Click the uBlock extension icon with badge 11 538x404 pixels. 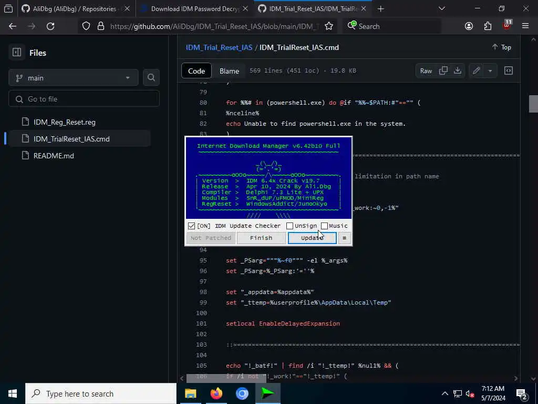tap(507, 26)
